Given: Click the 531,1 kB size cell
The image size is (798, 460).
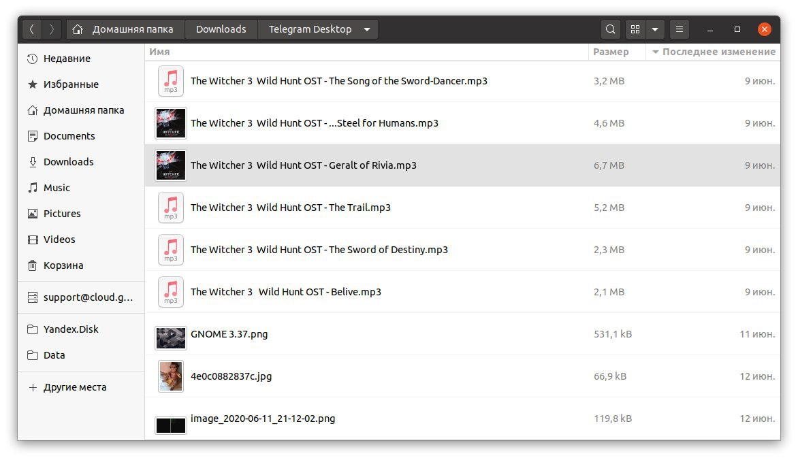Looking at the screenshot, I should [613, 334].
